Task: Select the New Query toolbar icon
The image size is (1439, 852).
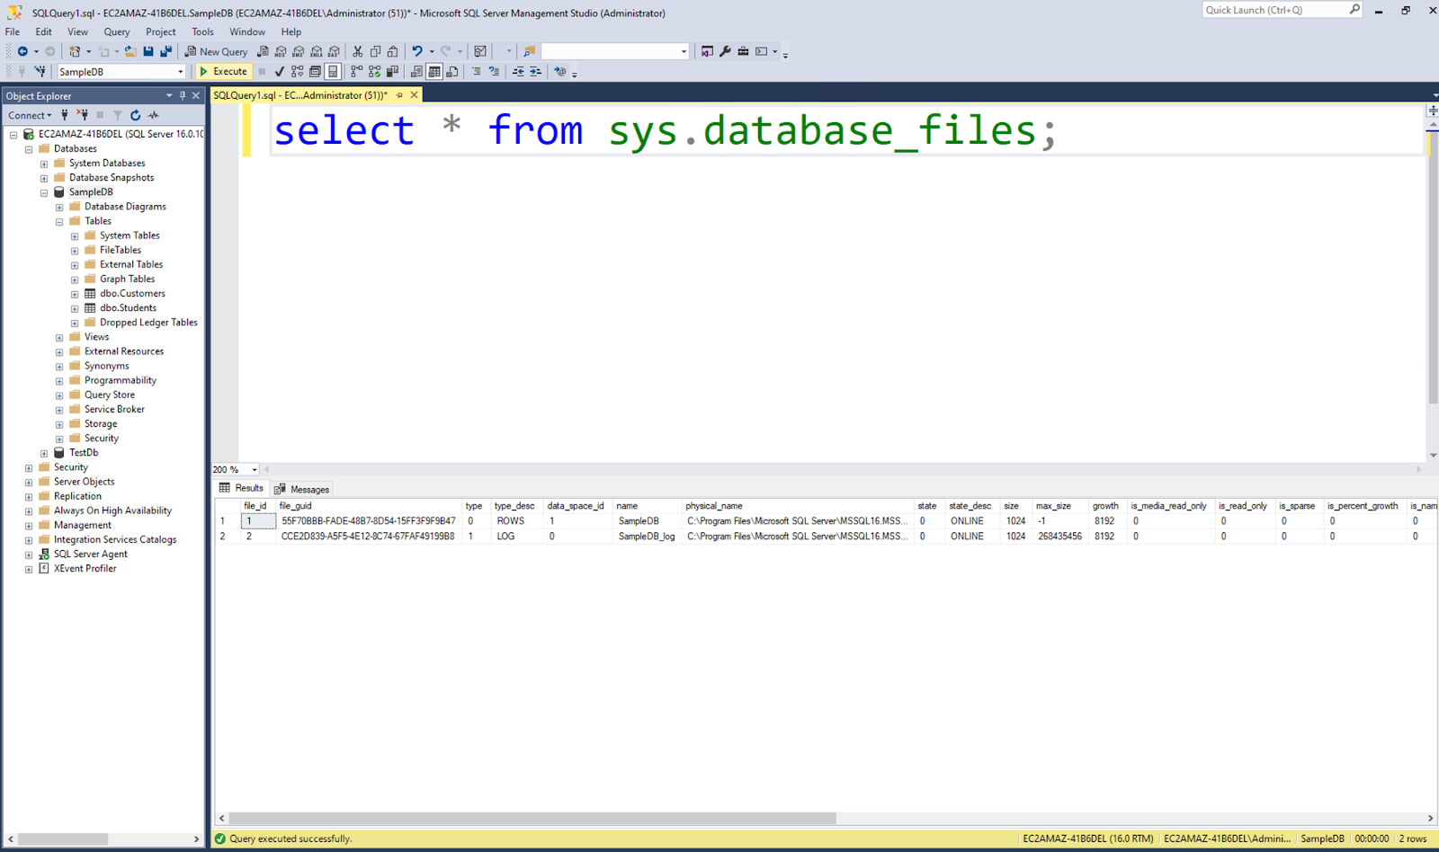Action: tap(215, 51)
